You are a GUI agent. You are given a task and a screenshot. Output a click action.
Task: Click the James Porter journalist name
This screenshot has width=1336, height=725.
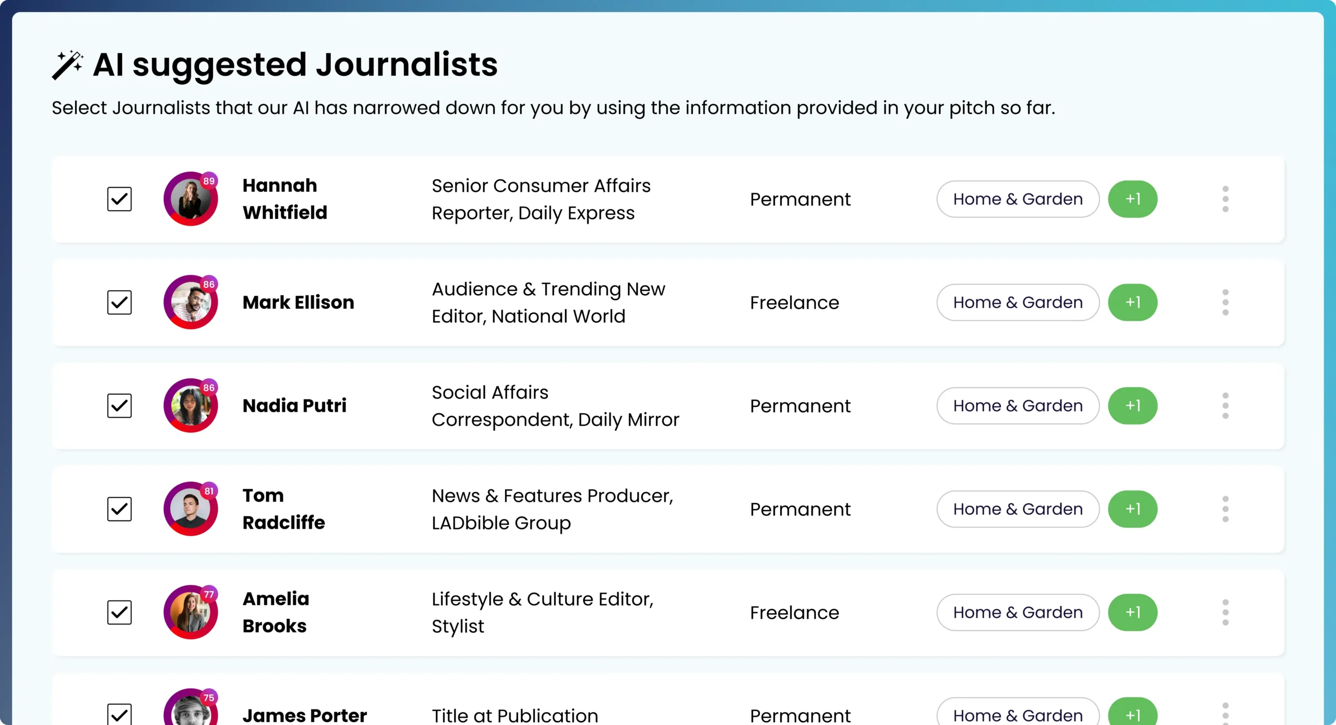click(305, 715)
